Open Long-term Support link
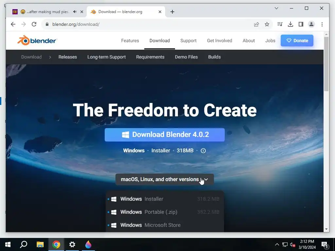The width and height of the screenshot is (335, 251). (x=106, y=57)
